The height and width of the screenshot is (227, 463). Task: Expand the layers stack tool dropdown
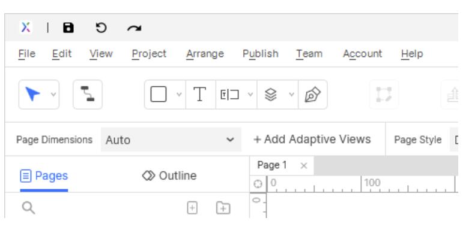(x=291, y=95)
